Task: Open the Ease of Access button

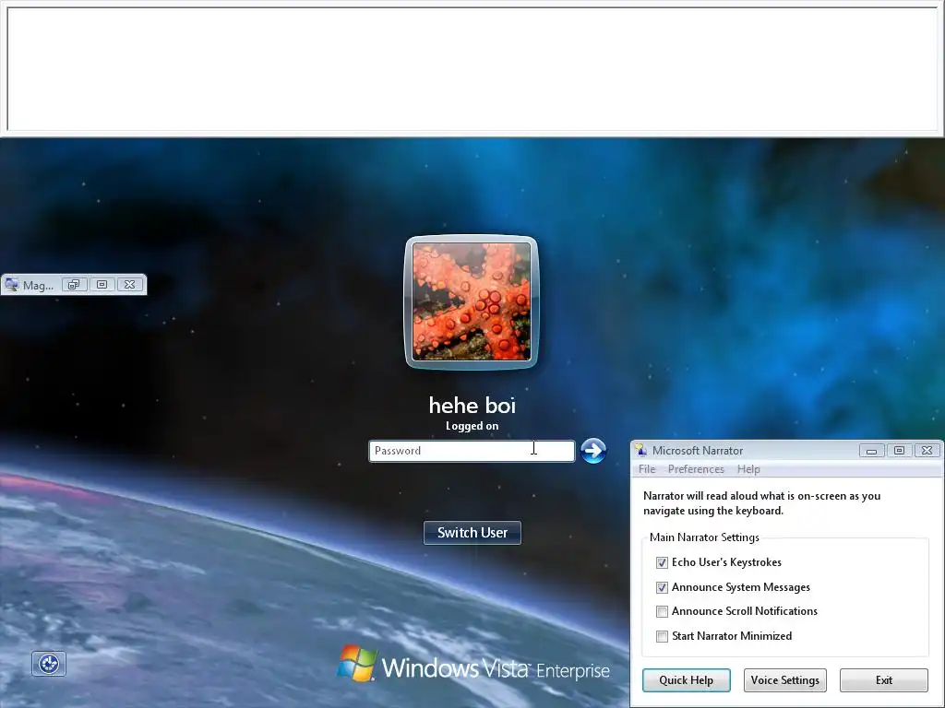Action: point(49,664)
